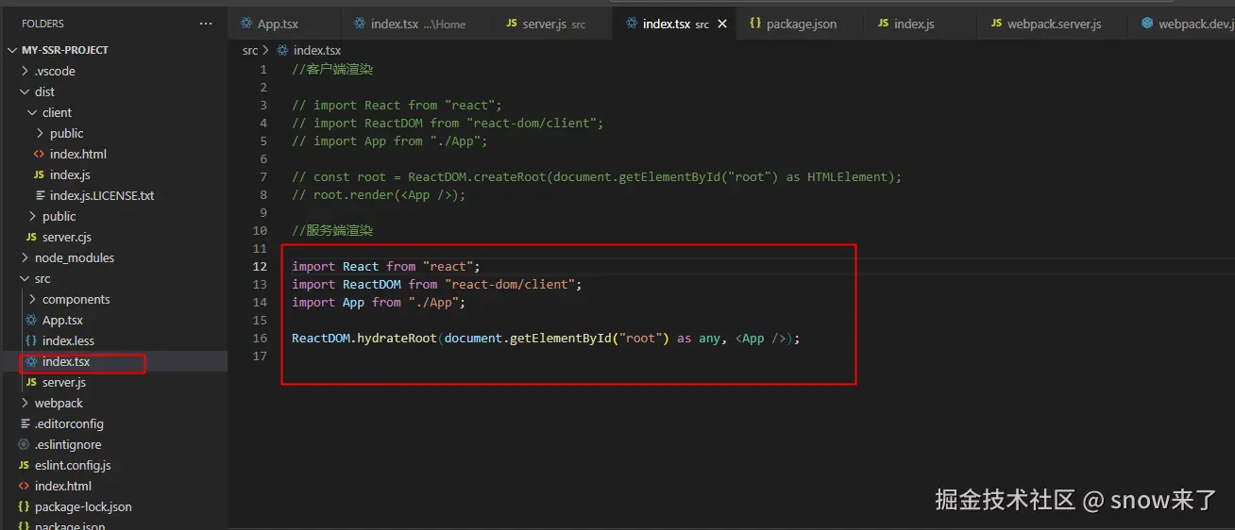Screen dimensions: 1235x530
Task: Click the //客户端渲染 comment line
Action: point(332,69)
